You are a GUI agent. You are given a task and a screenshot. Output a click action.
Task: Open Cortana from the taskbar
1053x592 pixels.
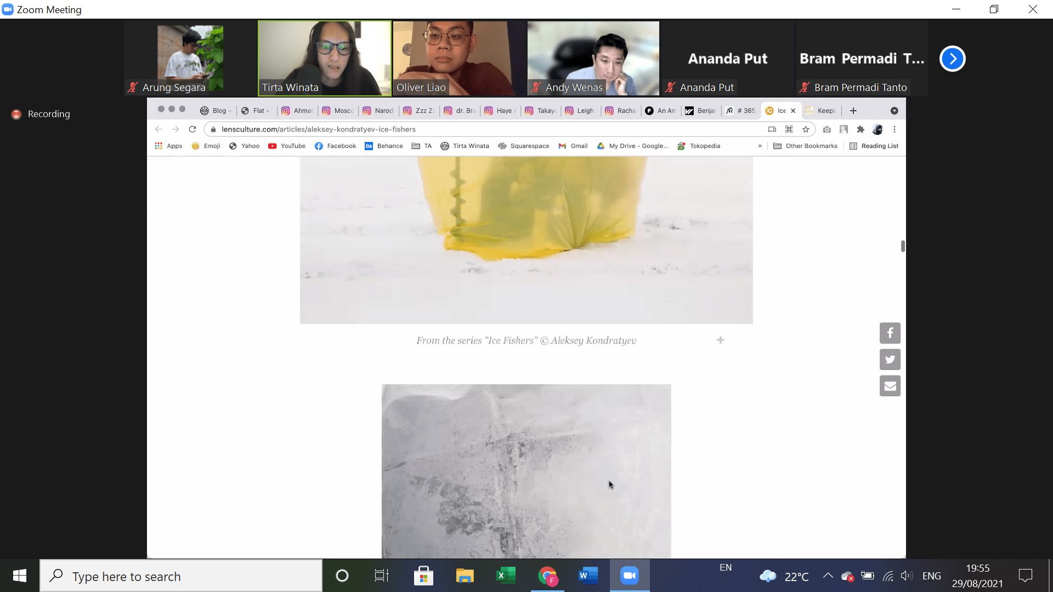pos(342,576)
